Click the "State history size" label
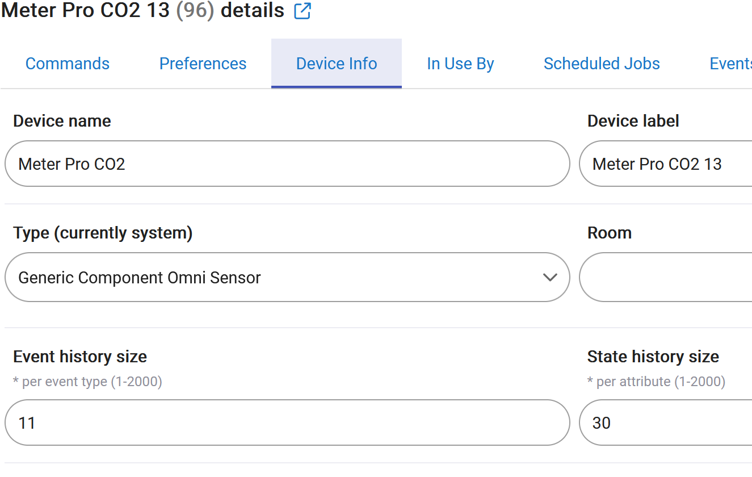This screenshot has height=477, width=752. pos(653,357)
